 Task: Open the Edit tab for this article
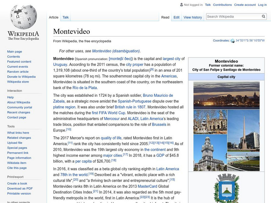(x=176, y=17)
